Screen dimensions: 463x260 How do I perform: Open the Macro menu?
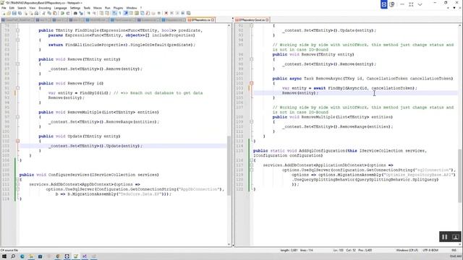pyautogui.click(x=98, y=8)
